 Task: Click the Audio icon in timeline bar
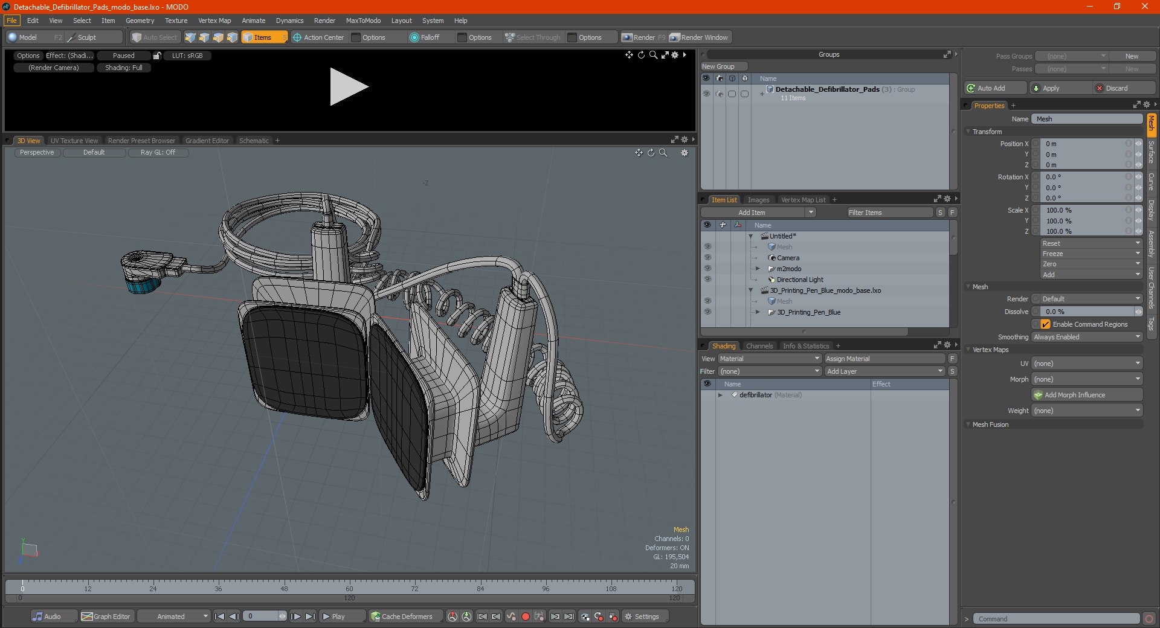tap(38, 617)
